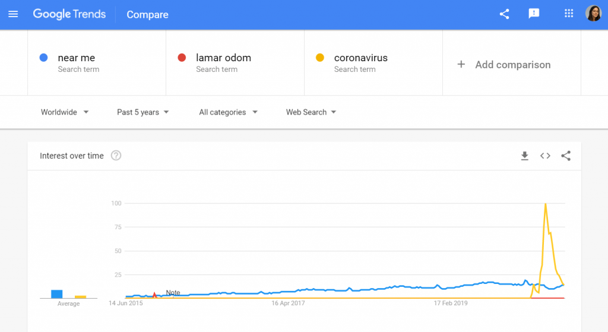This screenshot has width=608, height=332.
Task: Open the Web Search type dropdown
Action: pyautogui.click(x=311, y=112)
